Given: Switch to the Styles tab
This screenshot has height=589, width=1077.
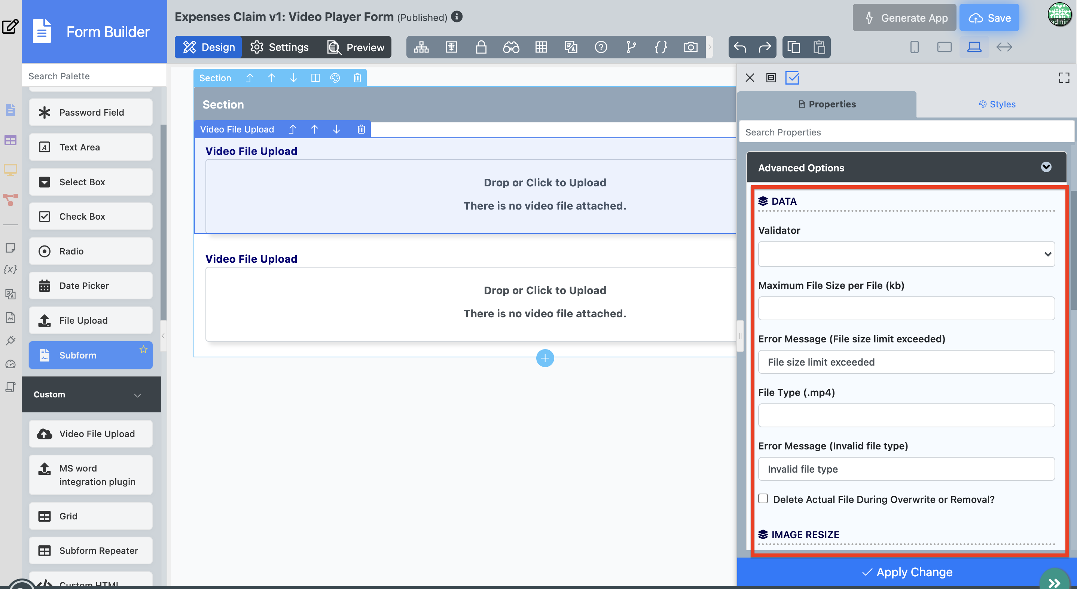Looking at the screenshot, I should (x=997, y=104).
